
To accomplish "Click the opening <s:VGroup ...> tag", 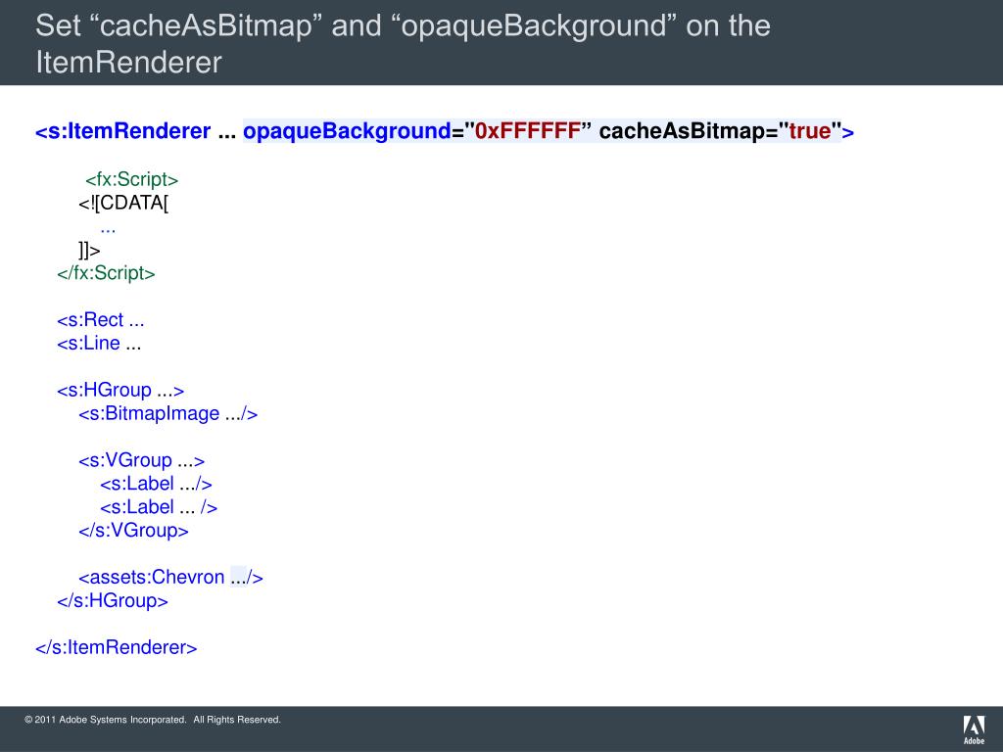I will coord(141,460).
